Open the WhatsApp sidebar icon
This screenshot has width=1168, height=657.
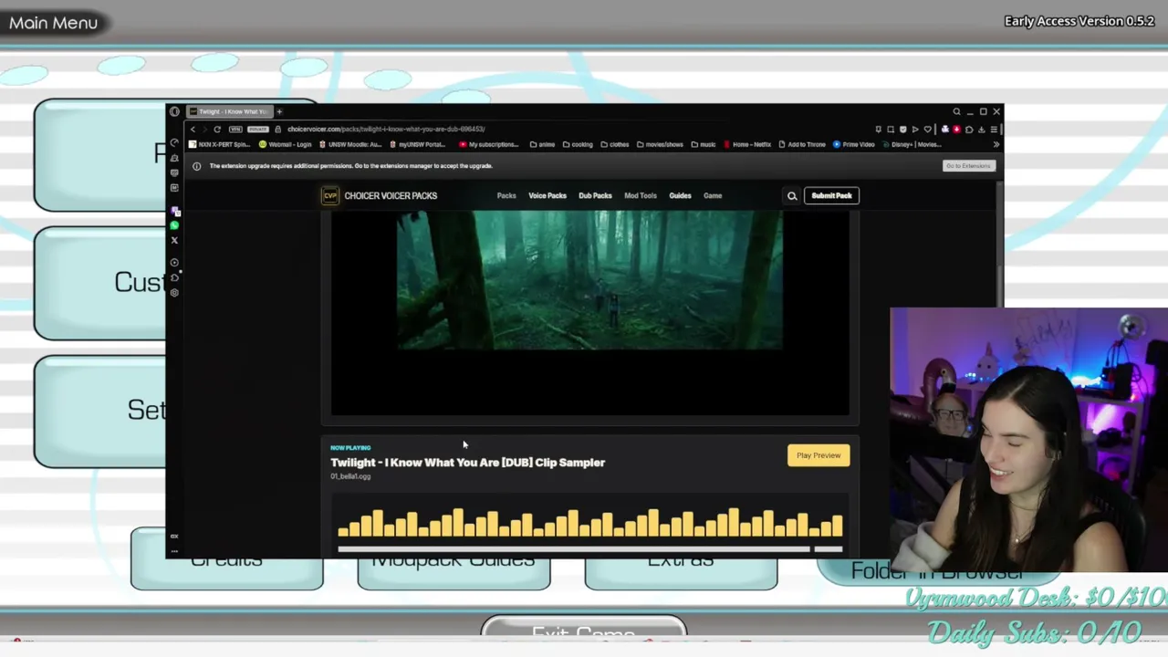pos(174,225)
